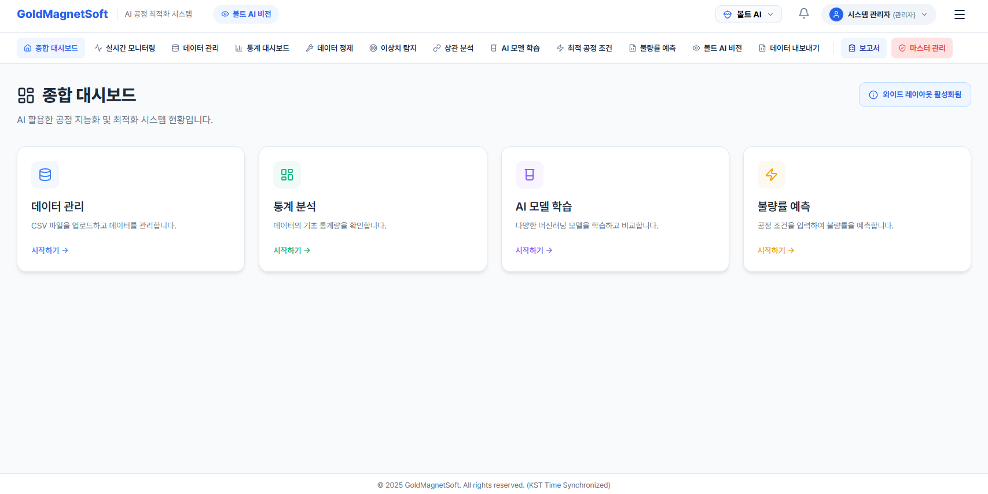Toggle the 와이드 레이아웃 활성화됨 button

coord(914,95)
